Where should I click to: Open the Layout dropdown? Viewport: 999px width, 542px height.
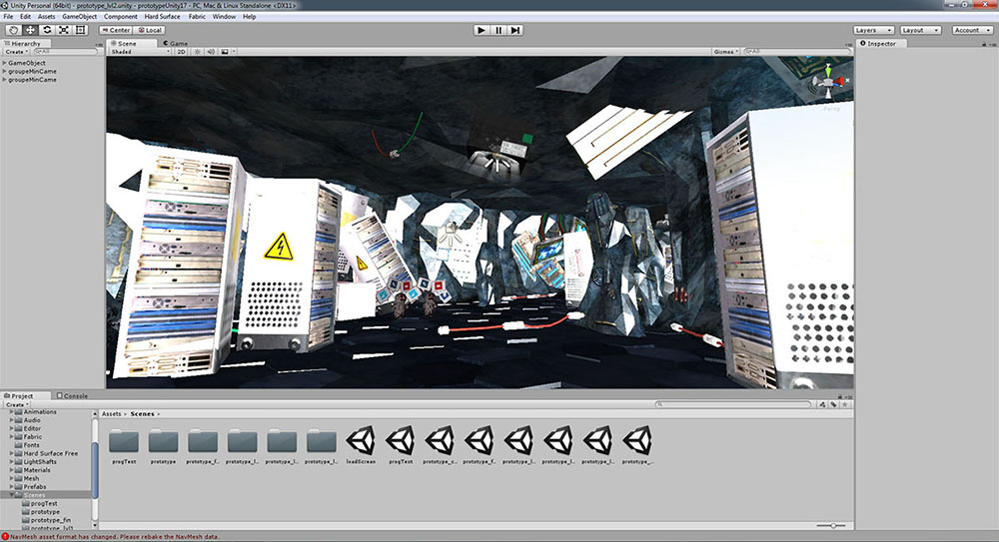920,30
